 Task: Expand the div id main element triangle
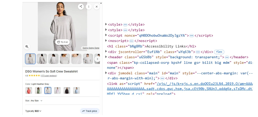(106, 73)
